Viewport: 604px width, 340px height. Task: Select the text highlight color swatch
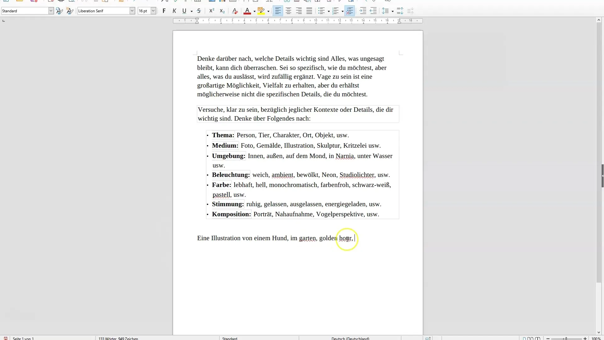[x=260, y=13]
